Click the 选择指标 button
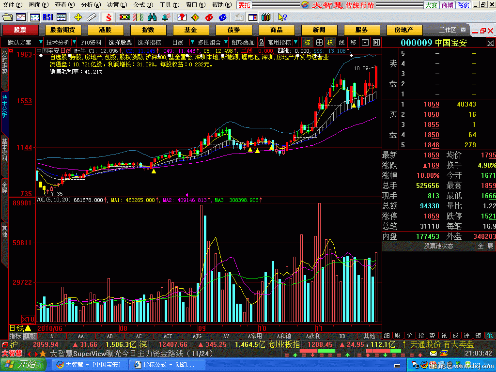The image size is (496, 372). coord(149,42)
